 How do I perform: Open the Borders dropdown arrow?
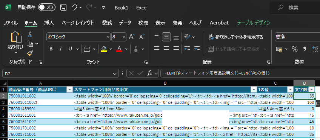click(94, 49)
